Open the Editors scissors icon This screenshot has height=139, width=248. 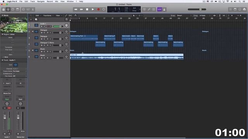pos(33,9)
